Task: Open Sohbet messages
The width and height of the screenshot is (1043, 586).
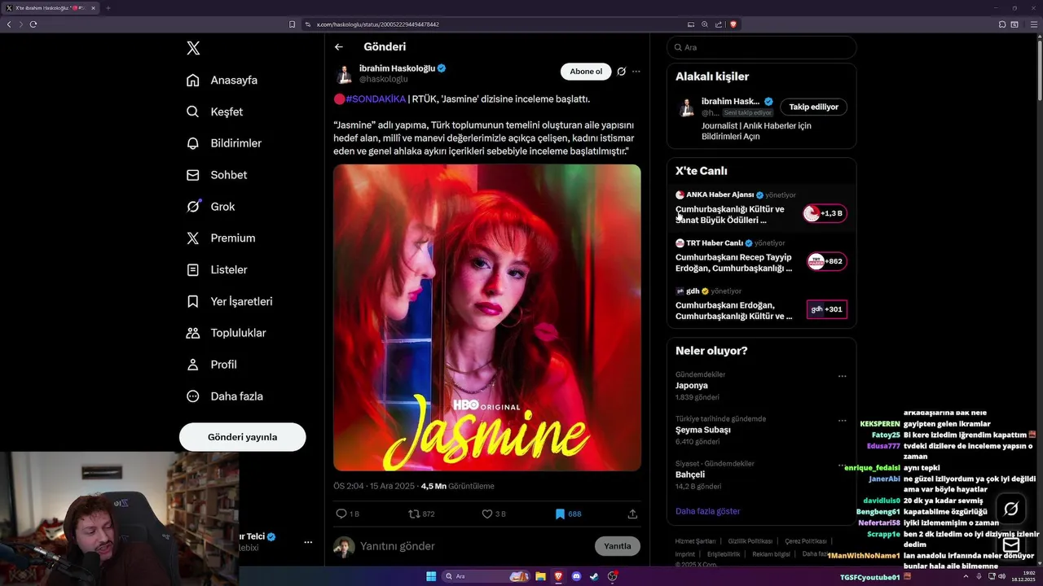Action: [217, 175]
